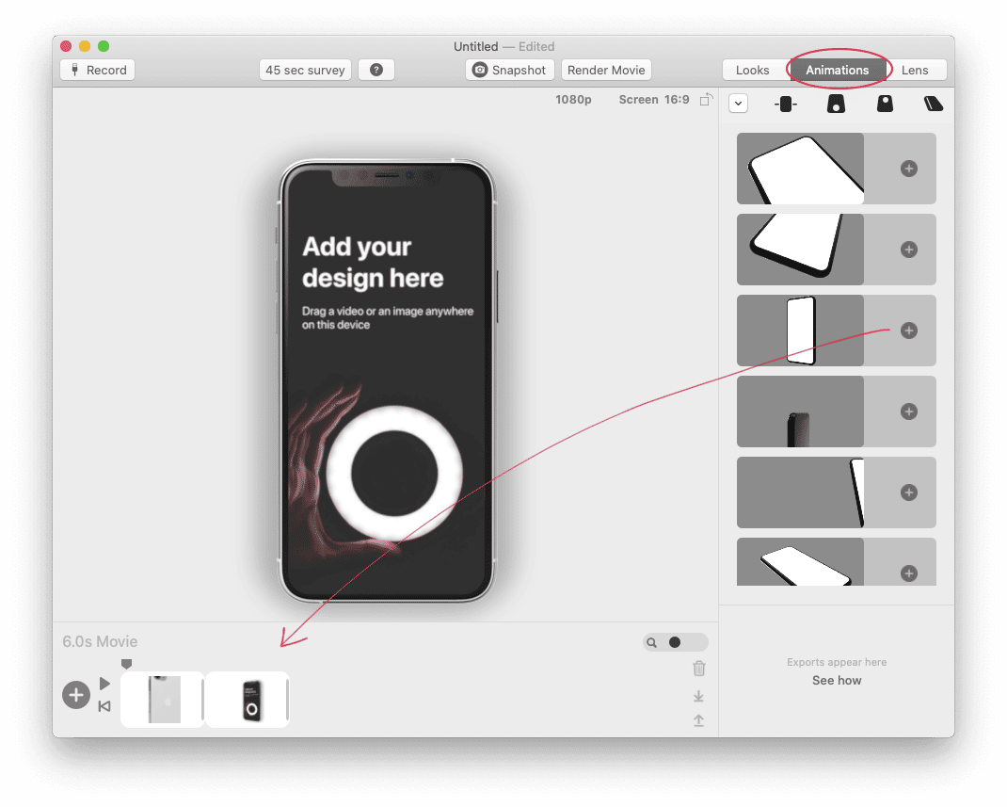Click Render Movie
Viewport: 1007px width, 807px height.
point(606,70)
